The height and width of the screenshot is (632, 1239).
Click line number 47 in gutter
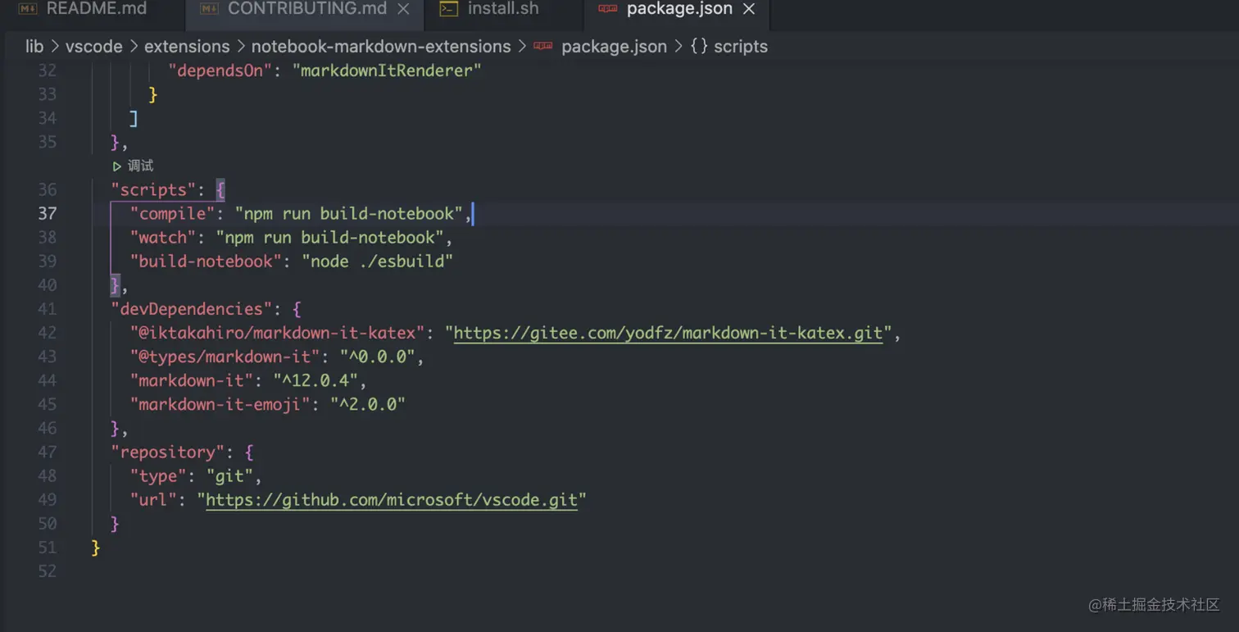click(48, 452)
